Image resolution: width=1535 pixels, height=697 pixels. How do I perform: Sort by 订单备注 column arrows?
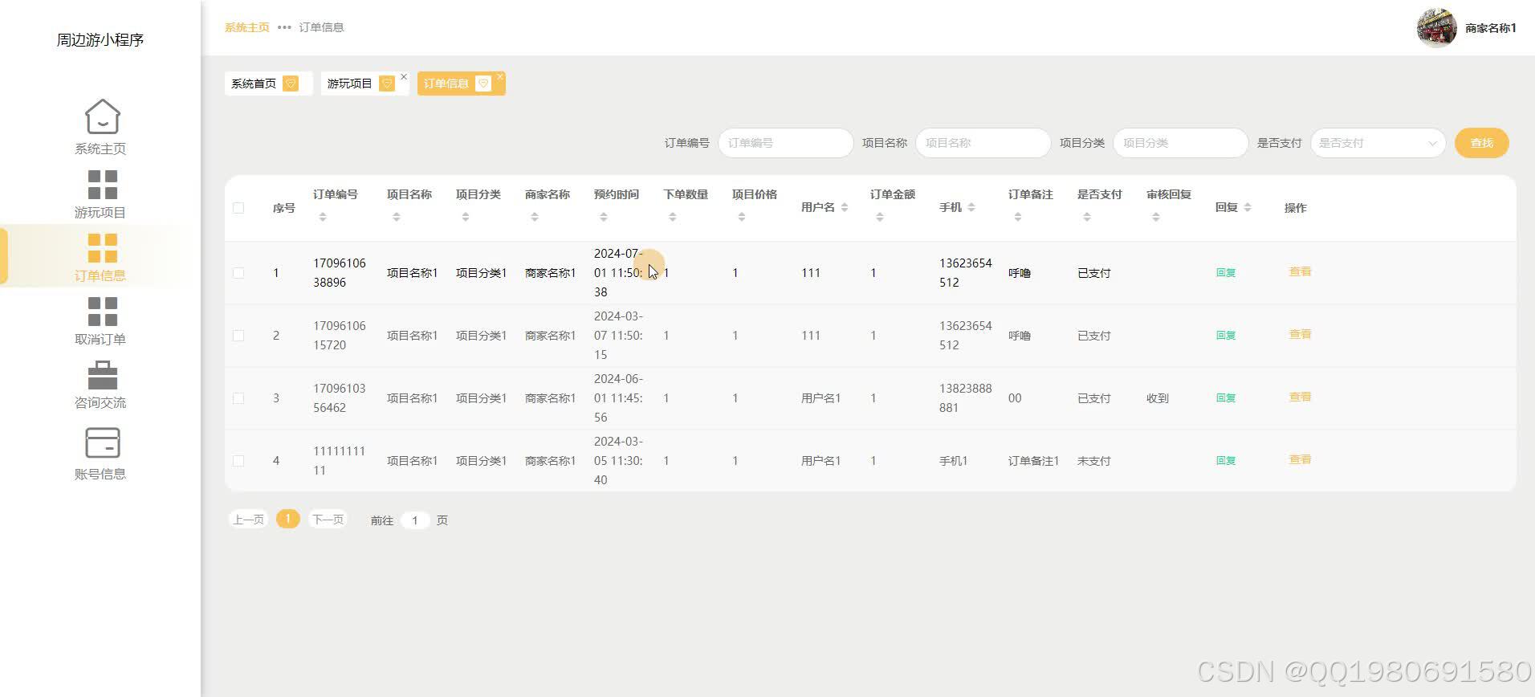click(1018, 217)
